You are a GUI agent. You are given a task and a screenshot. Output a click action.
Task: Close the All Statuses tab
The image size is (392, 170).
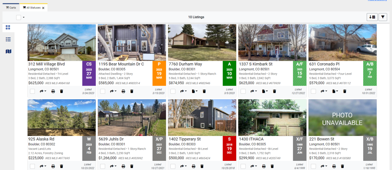click(x=43, y=8)
